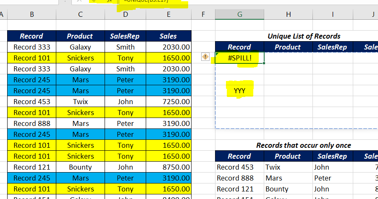Click the SalesRep header in column D
This screenshot has width=378, height=199.
pyautogui.click(x=125, y=36)
